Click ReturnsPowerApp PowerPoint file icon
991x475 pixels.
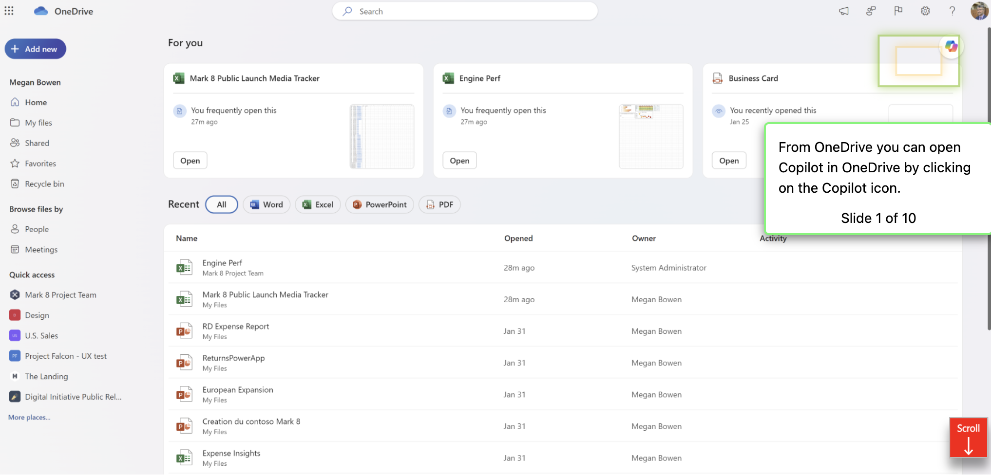(184, 363)
